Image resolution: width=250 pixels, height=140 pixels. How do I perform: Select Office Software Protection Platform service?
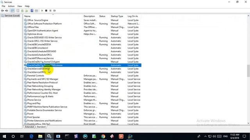coord(82,24)
